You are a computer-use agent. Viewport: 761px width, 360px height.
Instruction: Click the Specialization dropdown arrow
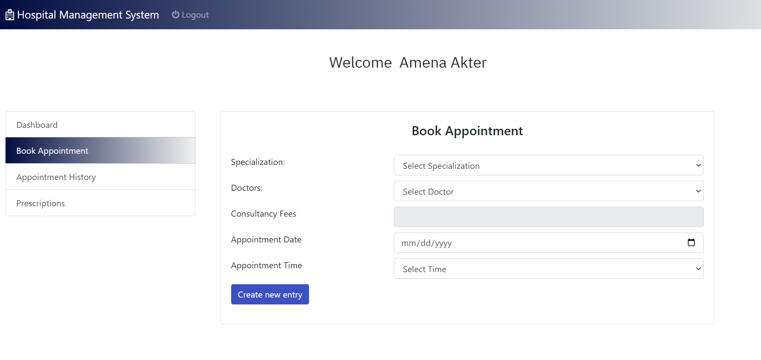pyautogui.click(x=698, y=165)
